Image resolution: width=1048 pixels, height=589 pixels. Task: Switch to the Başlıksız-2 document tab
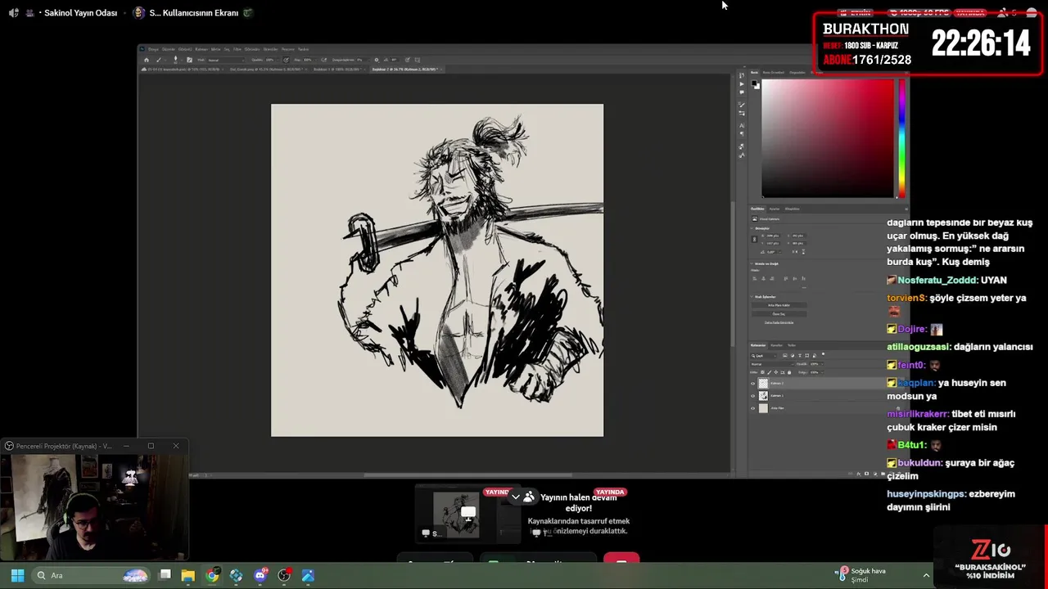[405, 70]
